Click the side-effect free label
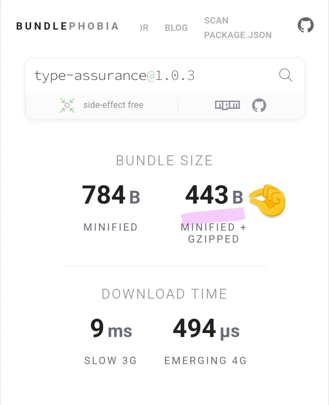Image resolution: width=329 pixels, height=405 pixels. click(113, 105)
